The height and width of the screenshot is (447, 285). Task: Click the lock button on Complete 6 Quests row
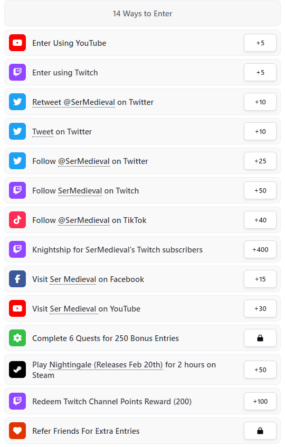coord(260,338)
